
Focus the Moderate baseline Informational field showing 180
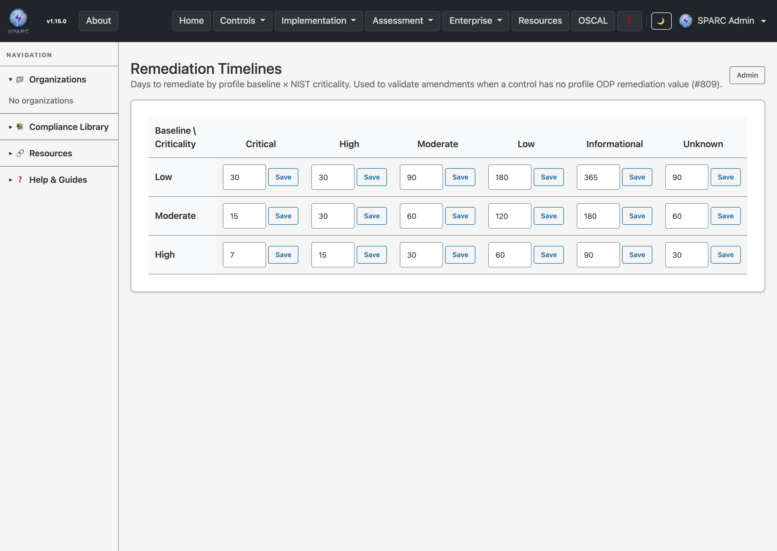click(x=598, y=216)
